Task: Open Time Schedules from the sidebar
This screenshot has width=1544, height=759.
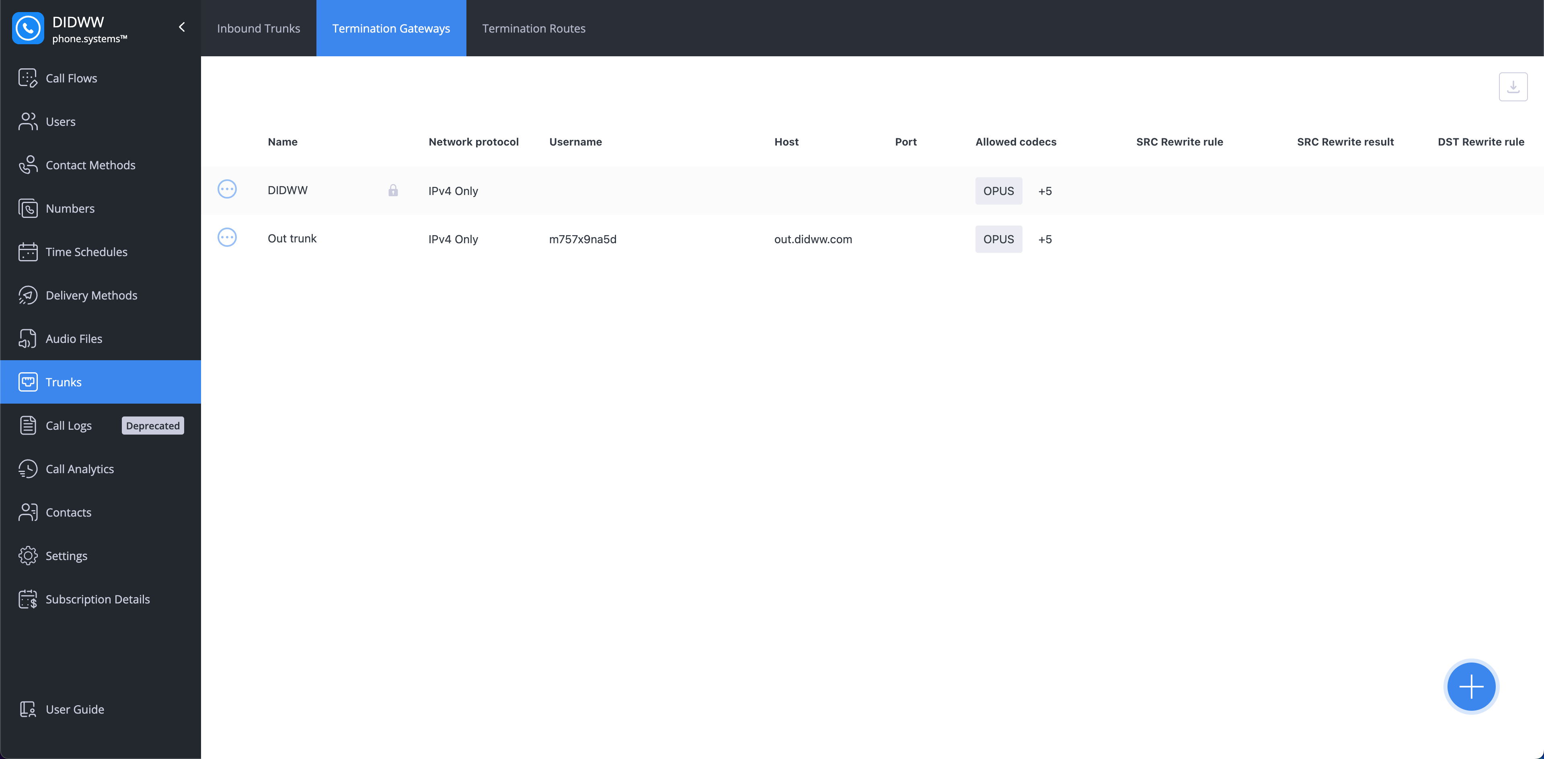Action: [86, 252]
